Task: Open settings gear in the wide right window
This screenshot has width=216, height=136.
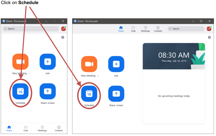Action: [x=209, y=37]
